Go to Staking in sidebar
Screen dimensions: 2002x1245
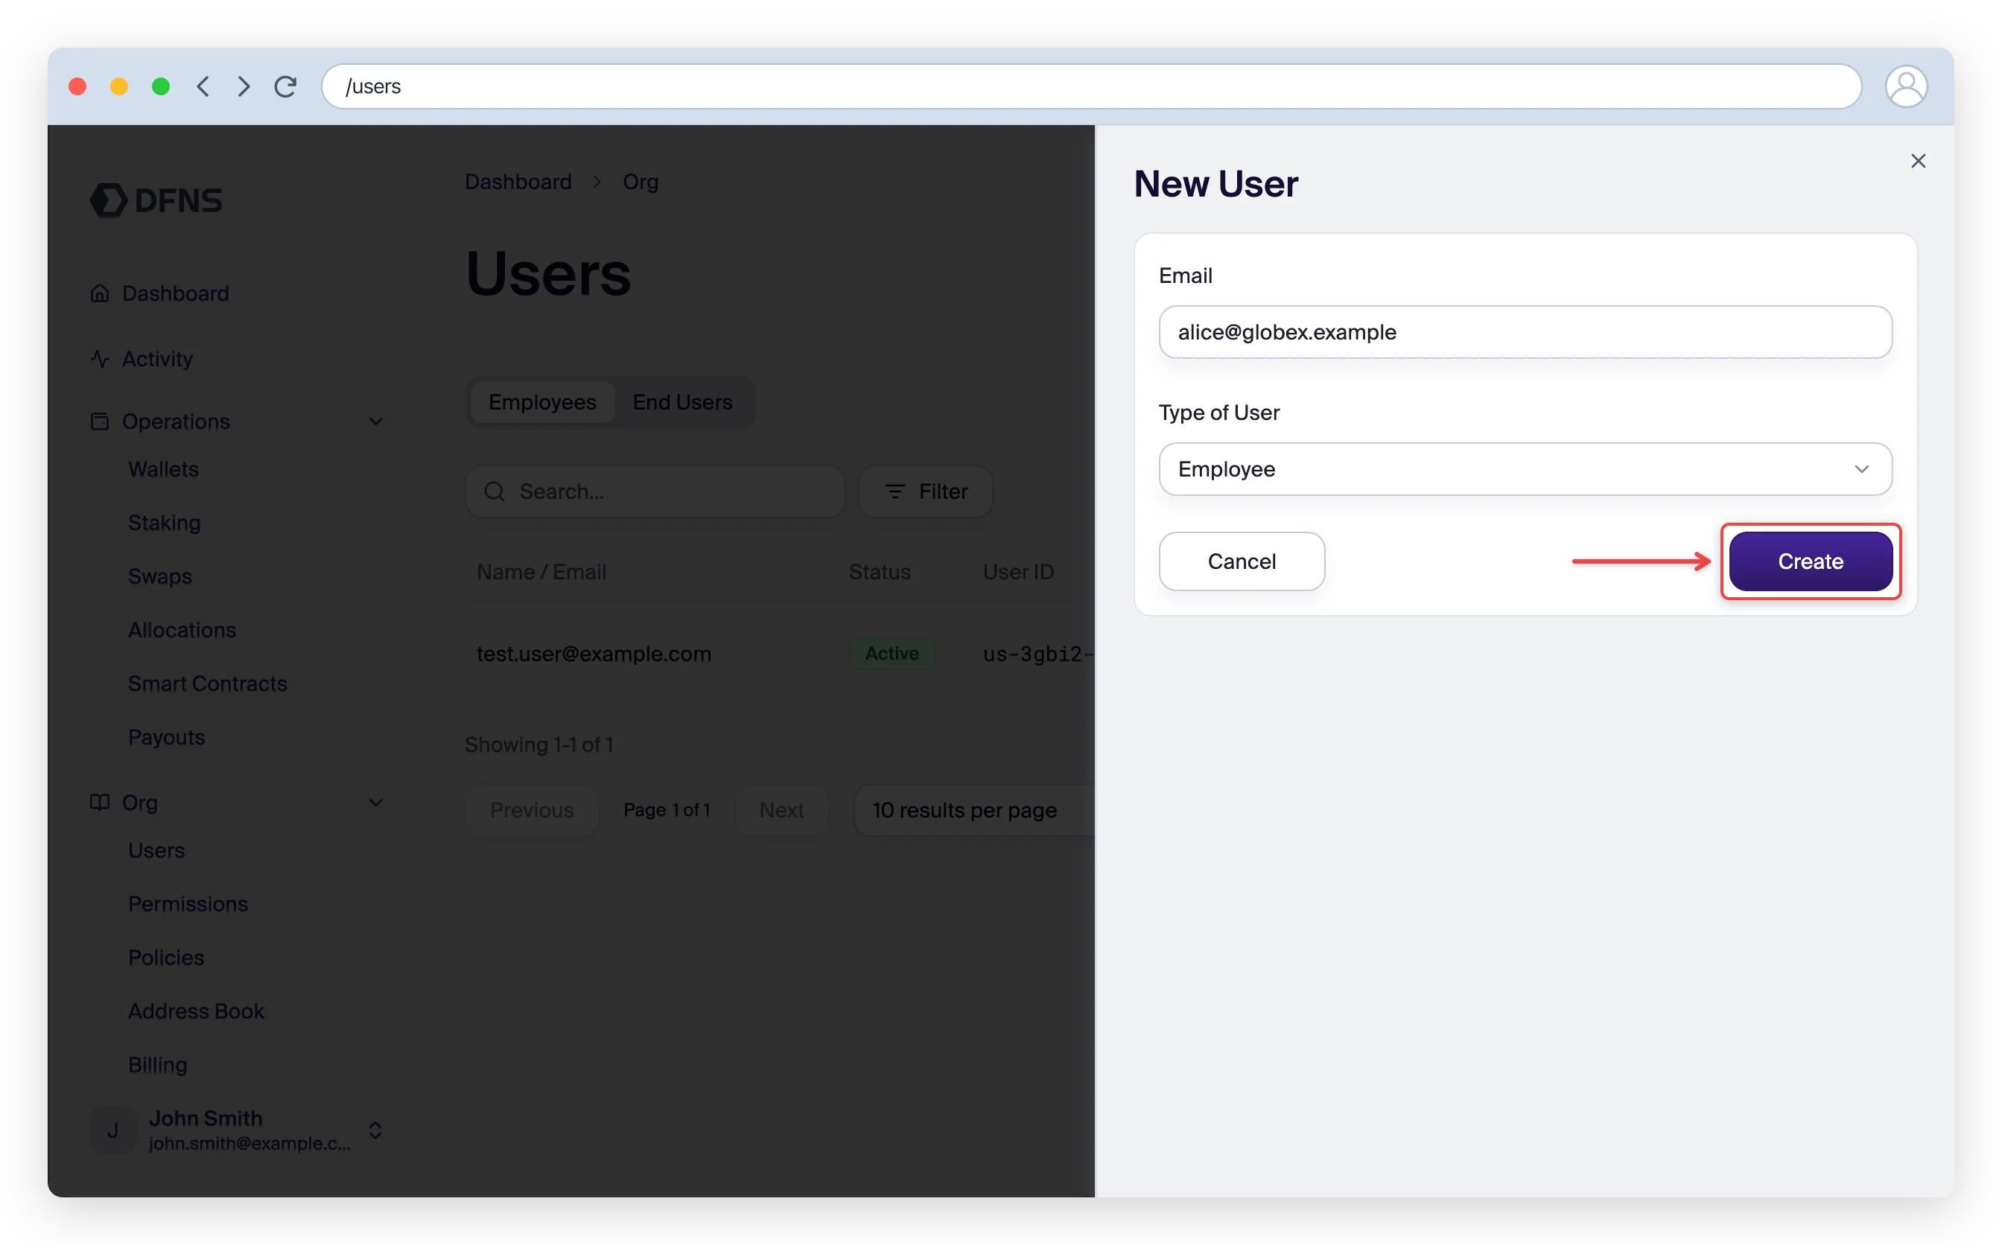164,523
